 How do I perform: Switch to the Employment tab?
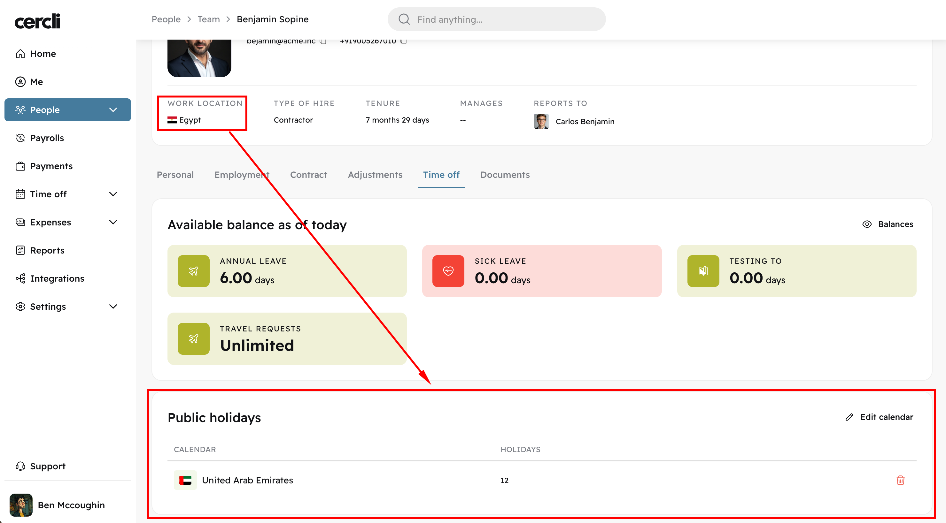click(242, 175)
